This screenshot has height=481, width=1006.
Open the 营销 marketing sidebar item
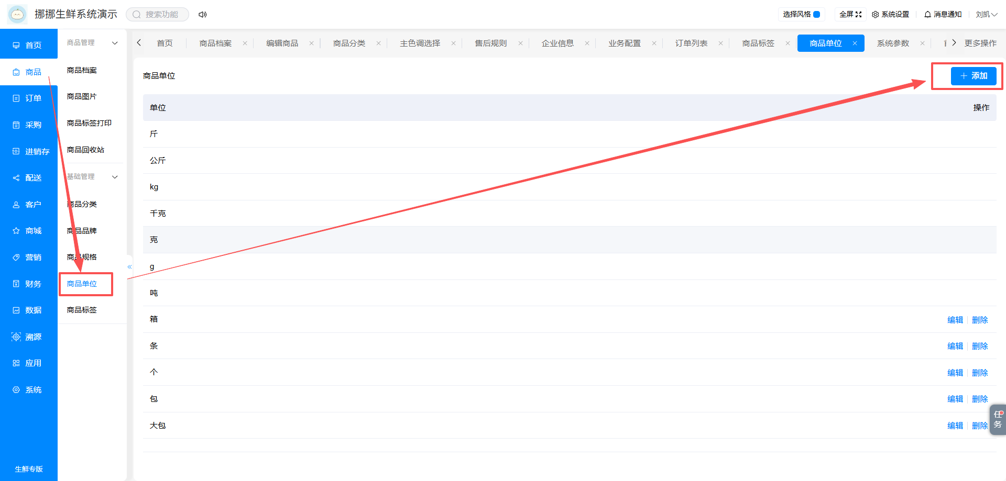(28, 258)
